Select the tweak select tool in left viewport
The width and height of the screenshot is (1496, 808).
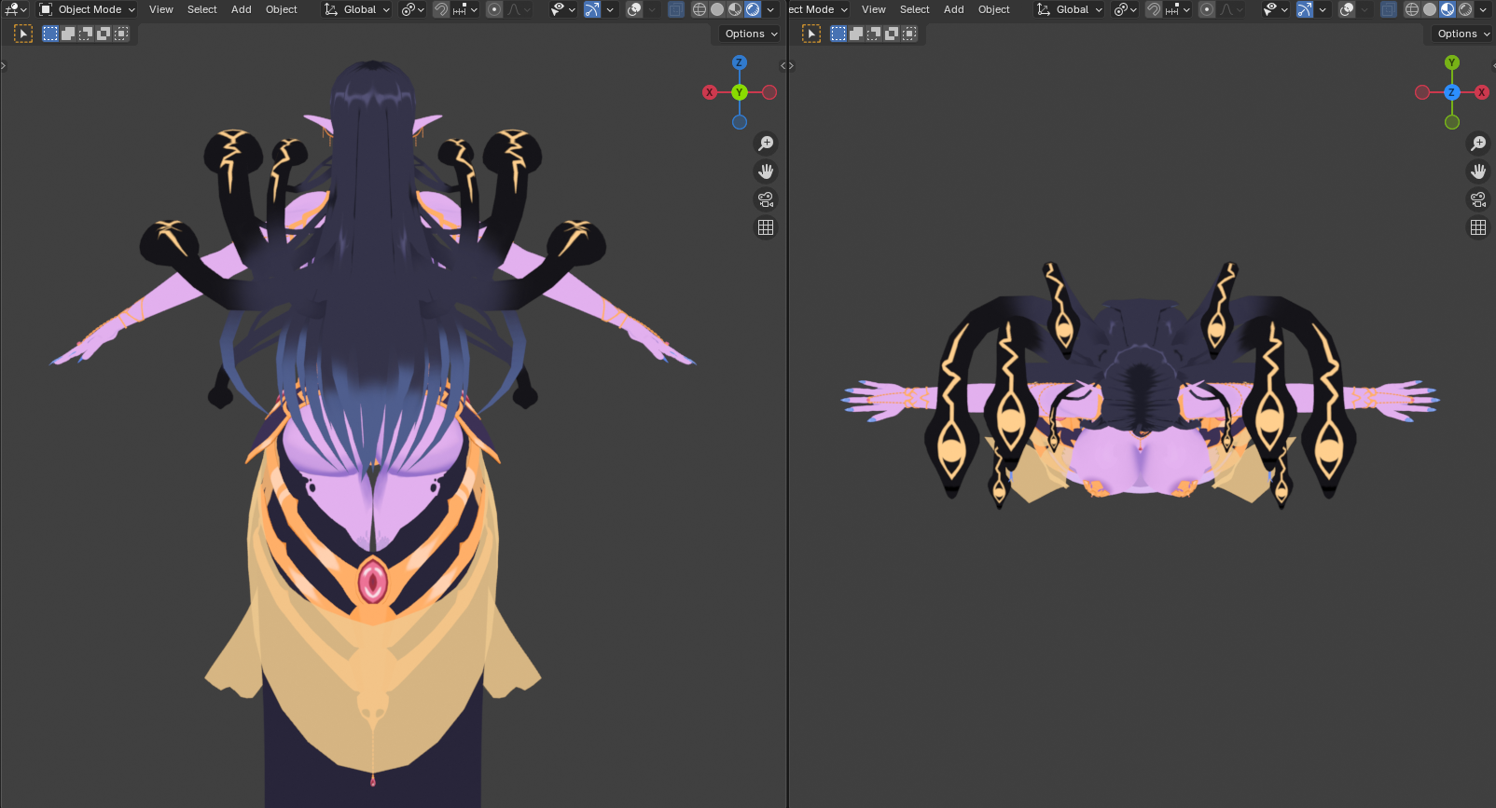point(23,34)
